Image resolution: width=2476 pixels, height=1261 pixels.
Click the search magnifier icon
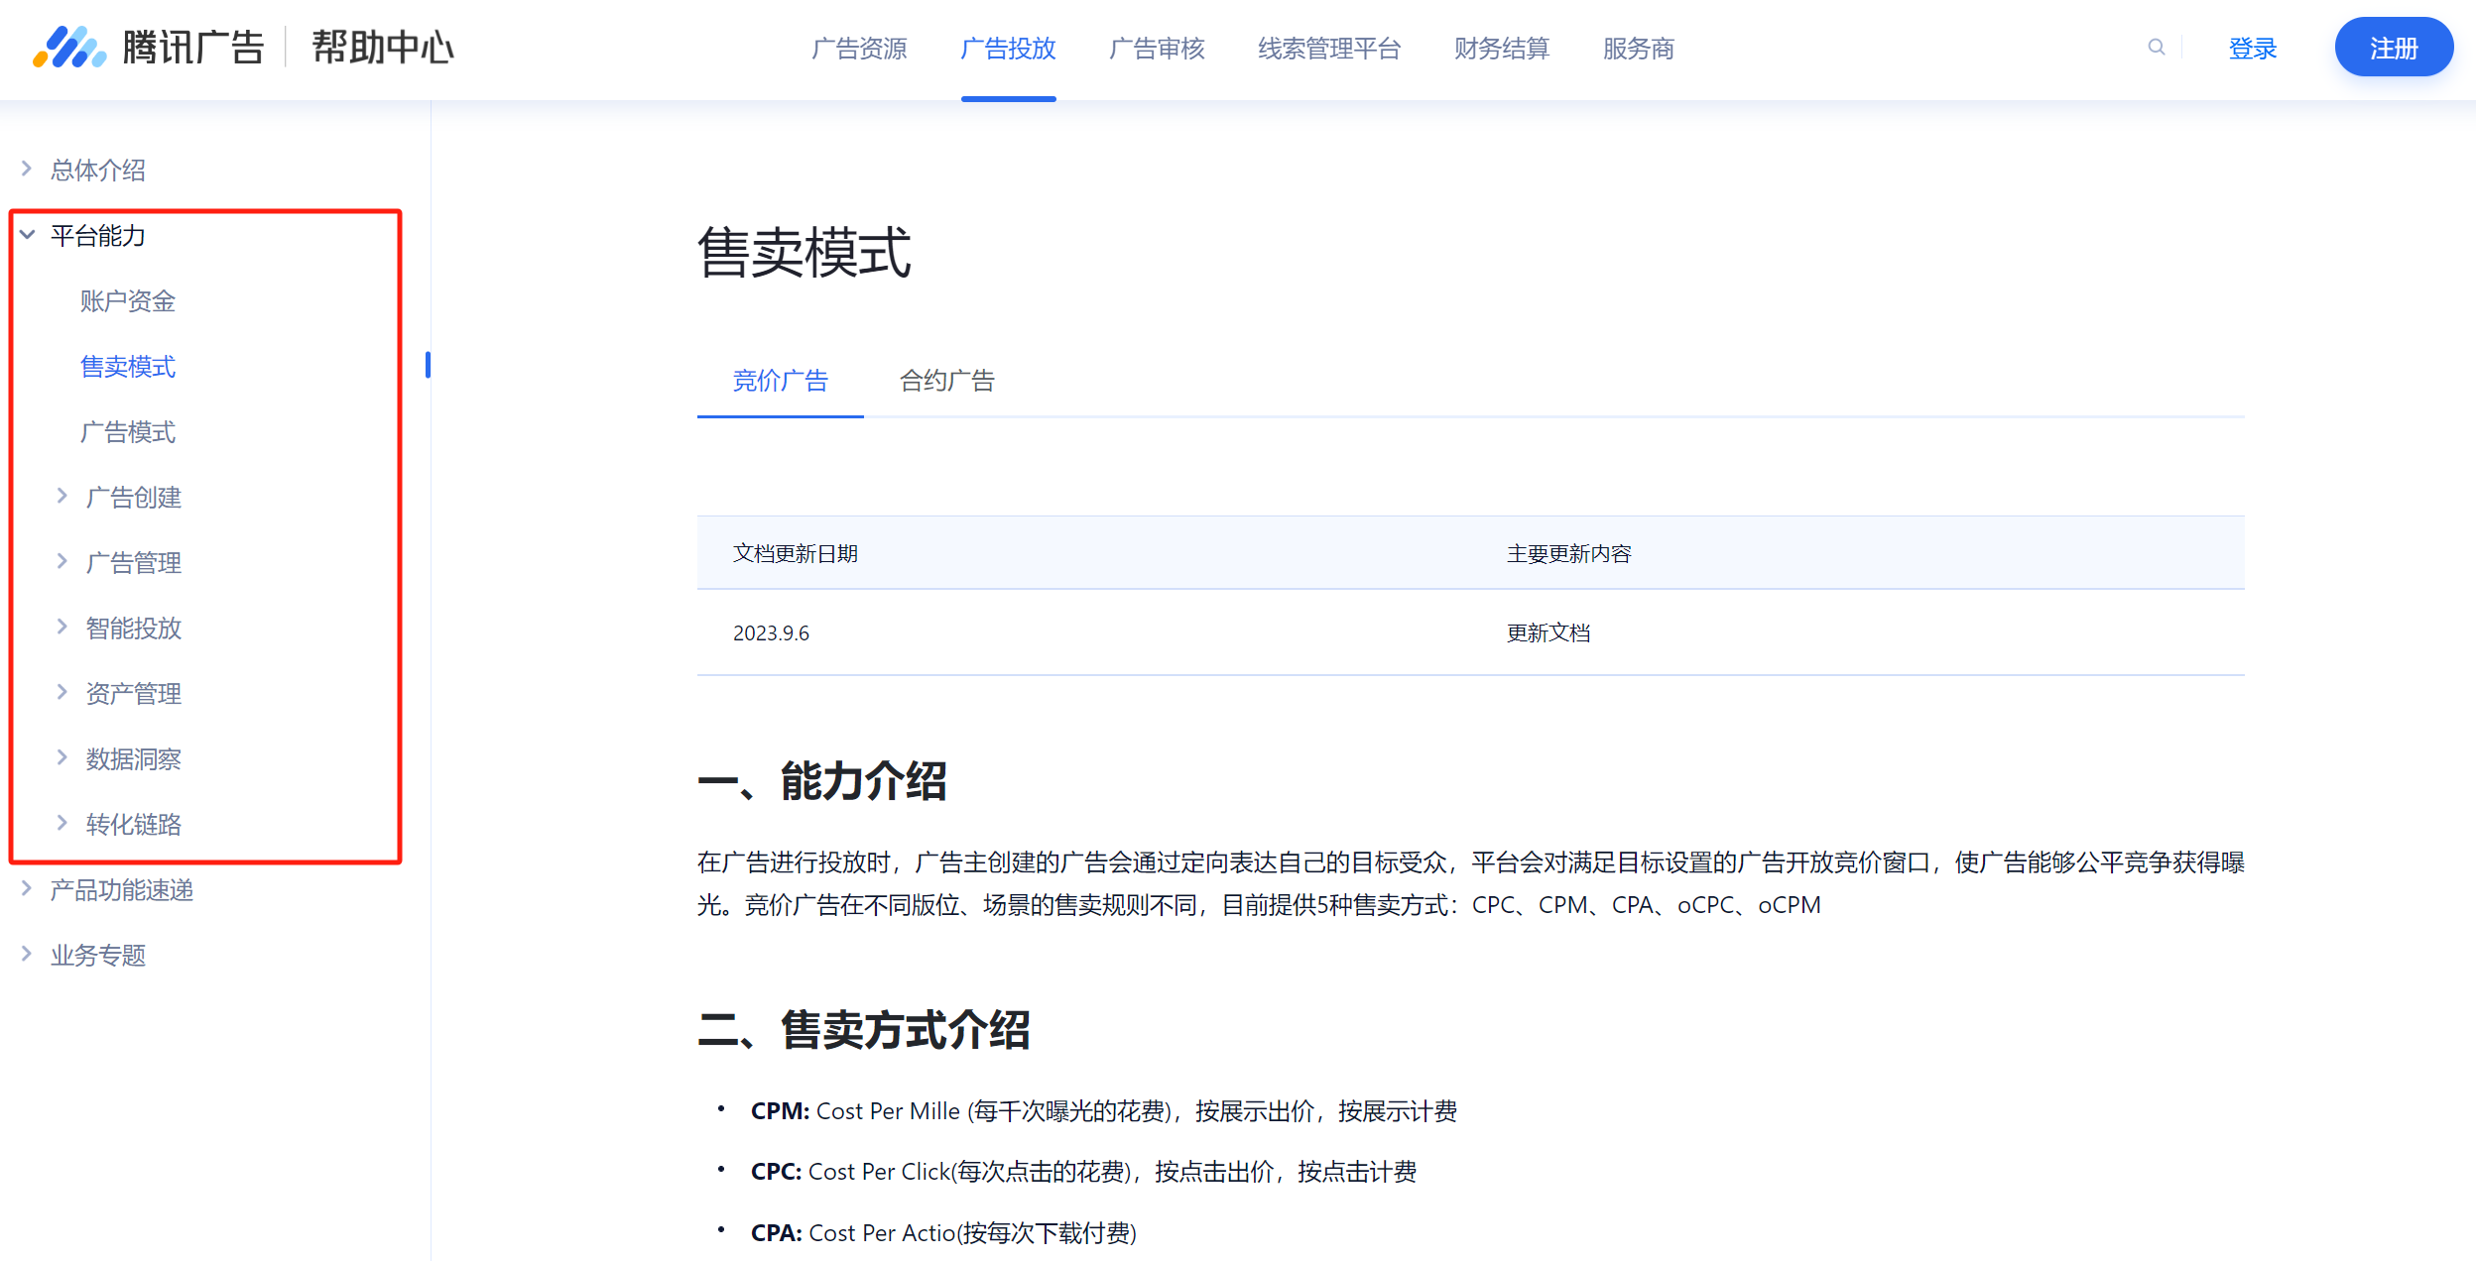(2156, 47)
